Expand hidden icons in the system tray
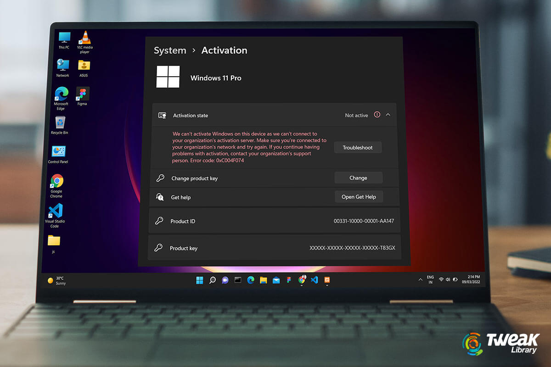Screen dimensions: 551x367 pos(420,279)
